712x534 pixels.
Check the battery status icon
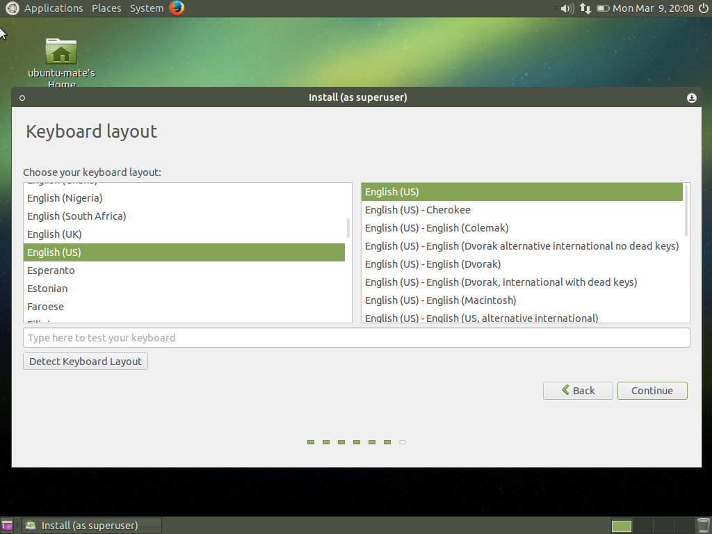603,8
